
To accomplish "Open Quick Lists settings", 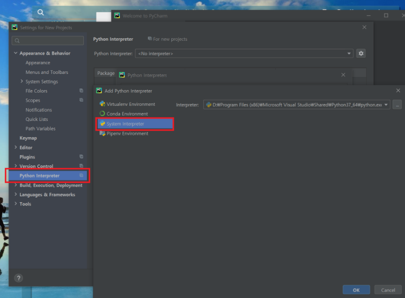I will 37,119.
